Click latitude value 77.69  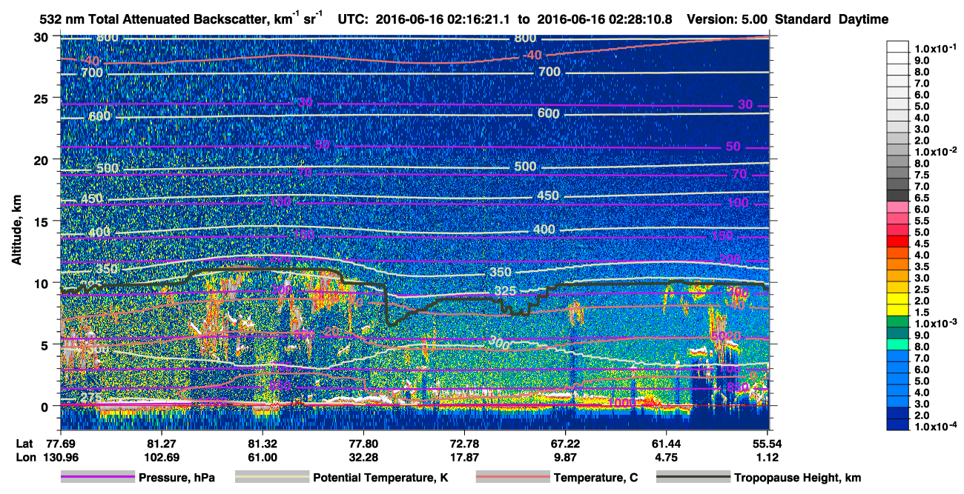(61, 442)
